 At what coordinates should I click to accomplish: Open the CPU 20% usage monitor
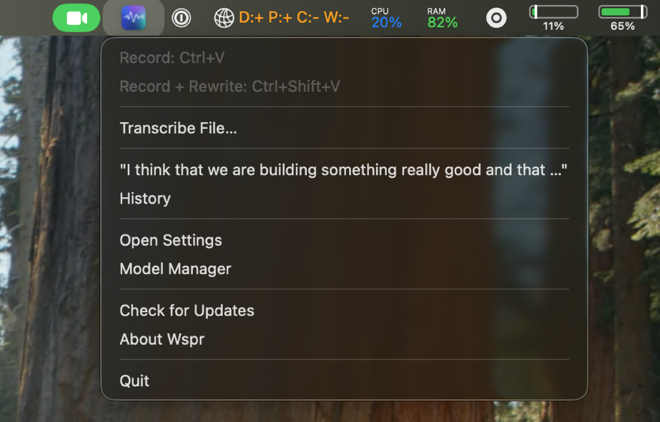pyautogui.click(x=386, y=18)
